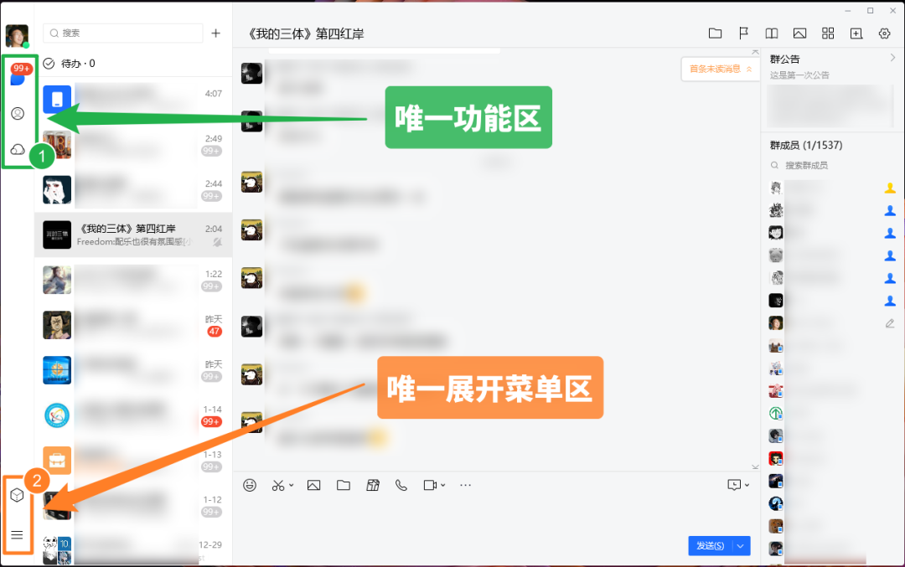Open group settings gear icon
Image resolution: width=905 pixels, height=567 pixels.
coord(884,34)
